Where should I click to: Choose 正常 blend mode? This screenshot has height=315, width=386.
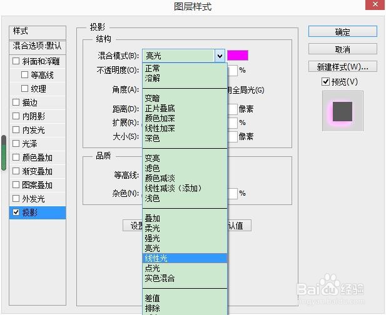(185, 68)
